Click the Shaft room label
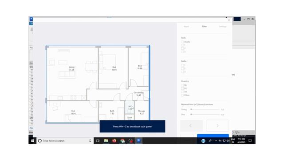Image resolution: width=284 pixels, height=160 pixels. tap(130, 117)
